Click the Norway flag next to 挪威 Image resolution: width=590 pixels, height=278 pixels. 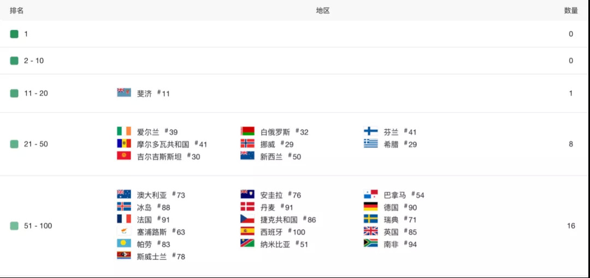pos(247,144)
